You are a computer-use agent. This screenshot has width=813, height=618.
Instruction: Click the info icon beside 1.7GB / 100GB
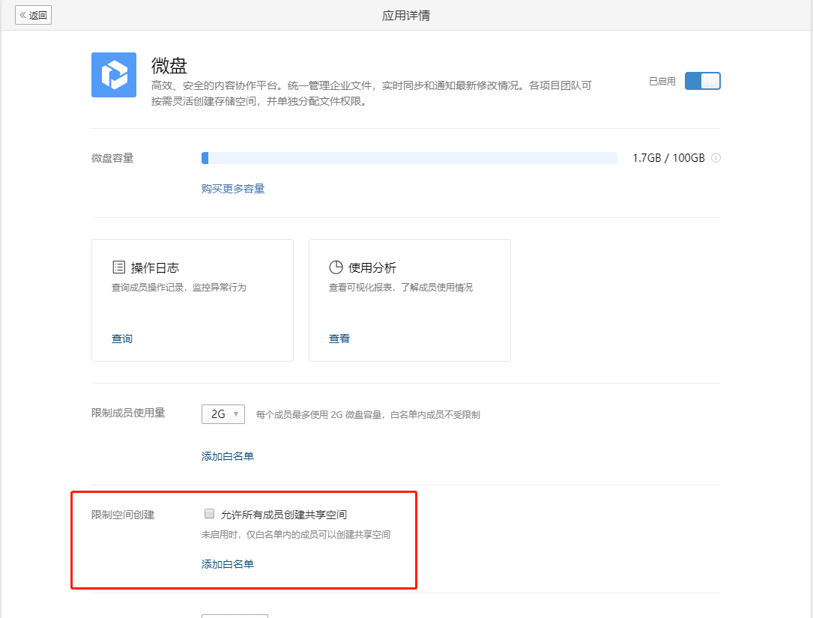716,158
